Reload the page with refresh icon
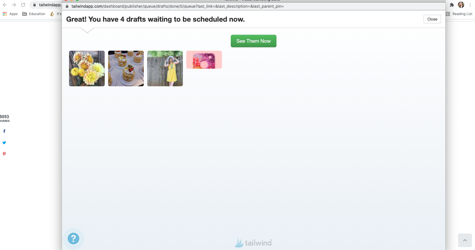 pos(23,5)
